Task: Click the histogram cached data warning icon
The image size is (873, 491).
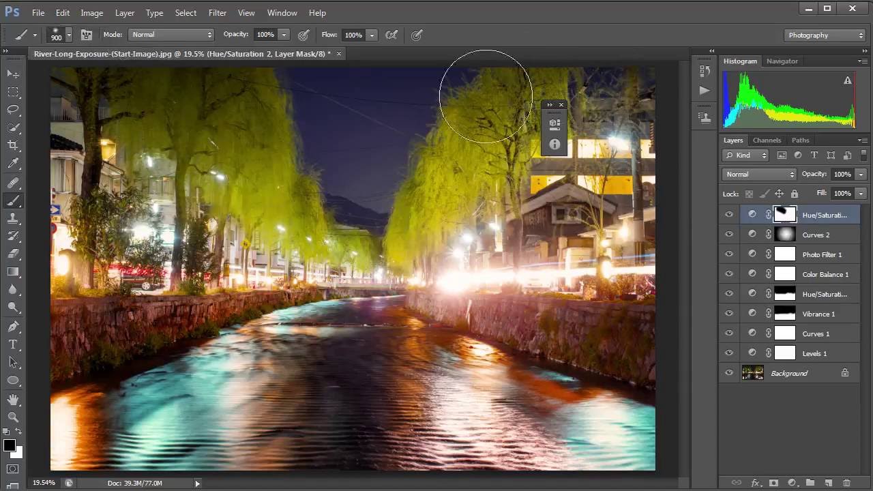Action: click(848, 80)
